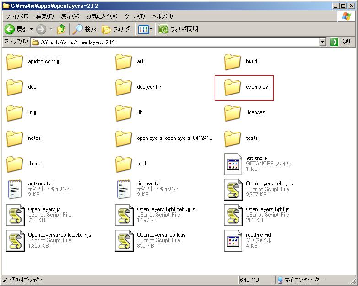Open the Tools (ツール) menu
Viewport: 358px width, 286px height.
[x=135, y=16]
